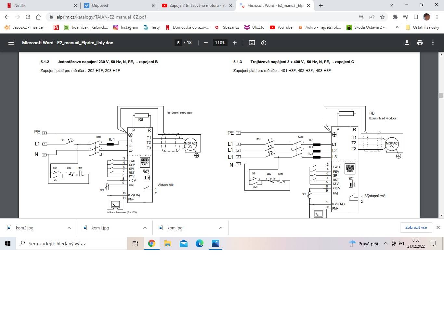Open Microsoft Edge from taskbar
Screen dimensions: 444x328
[199, 243]
